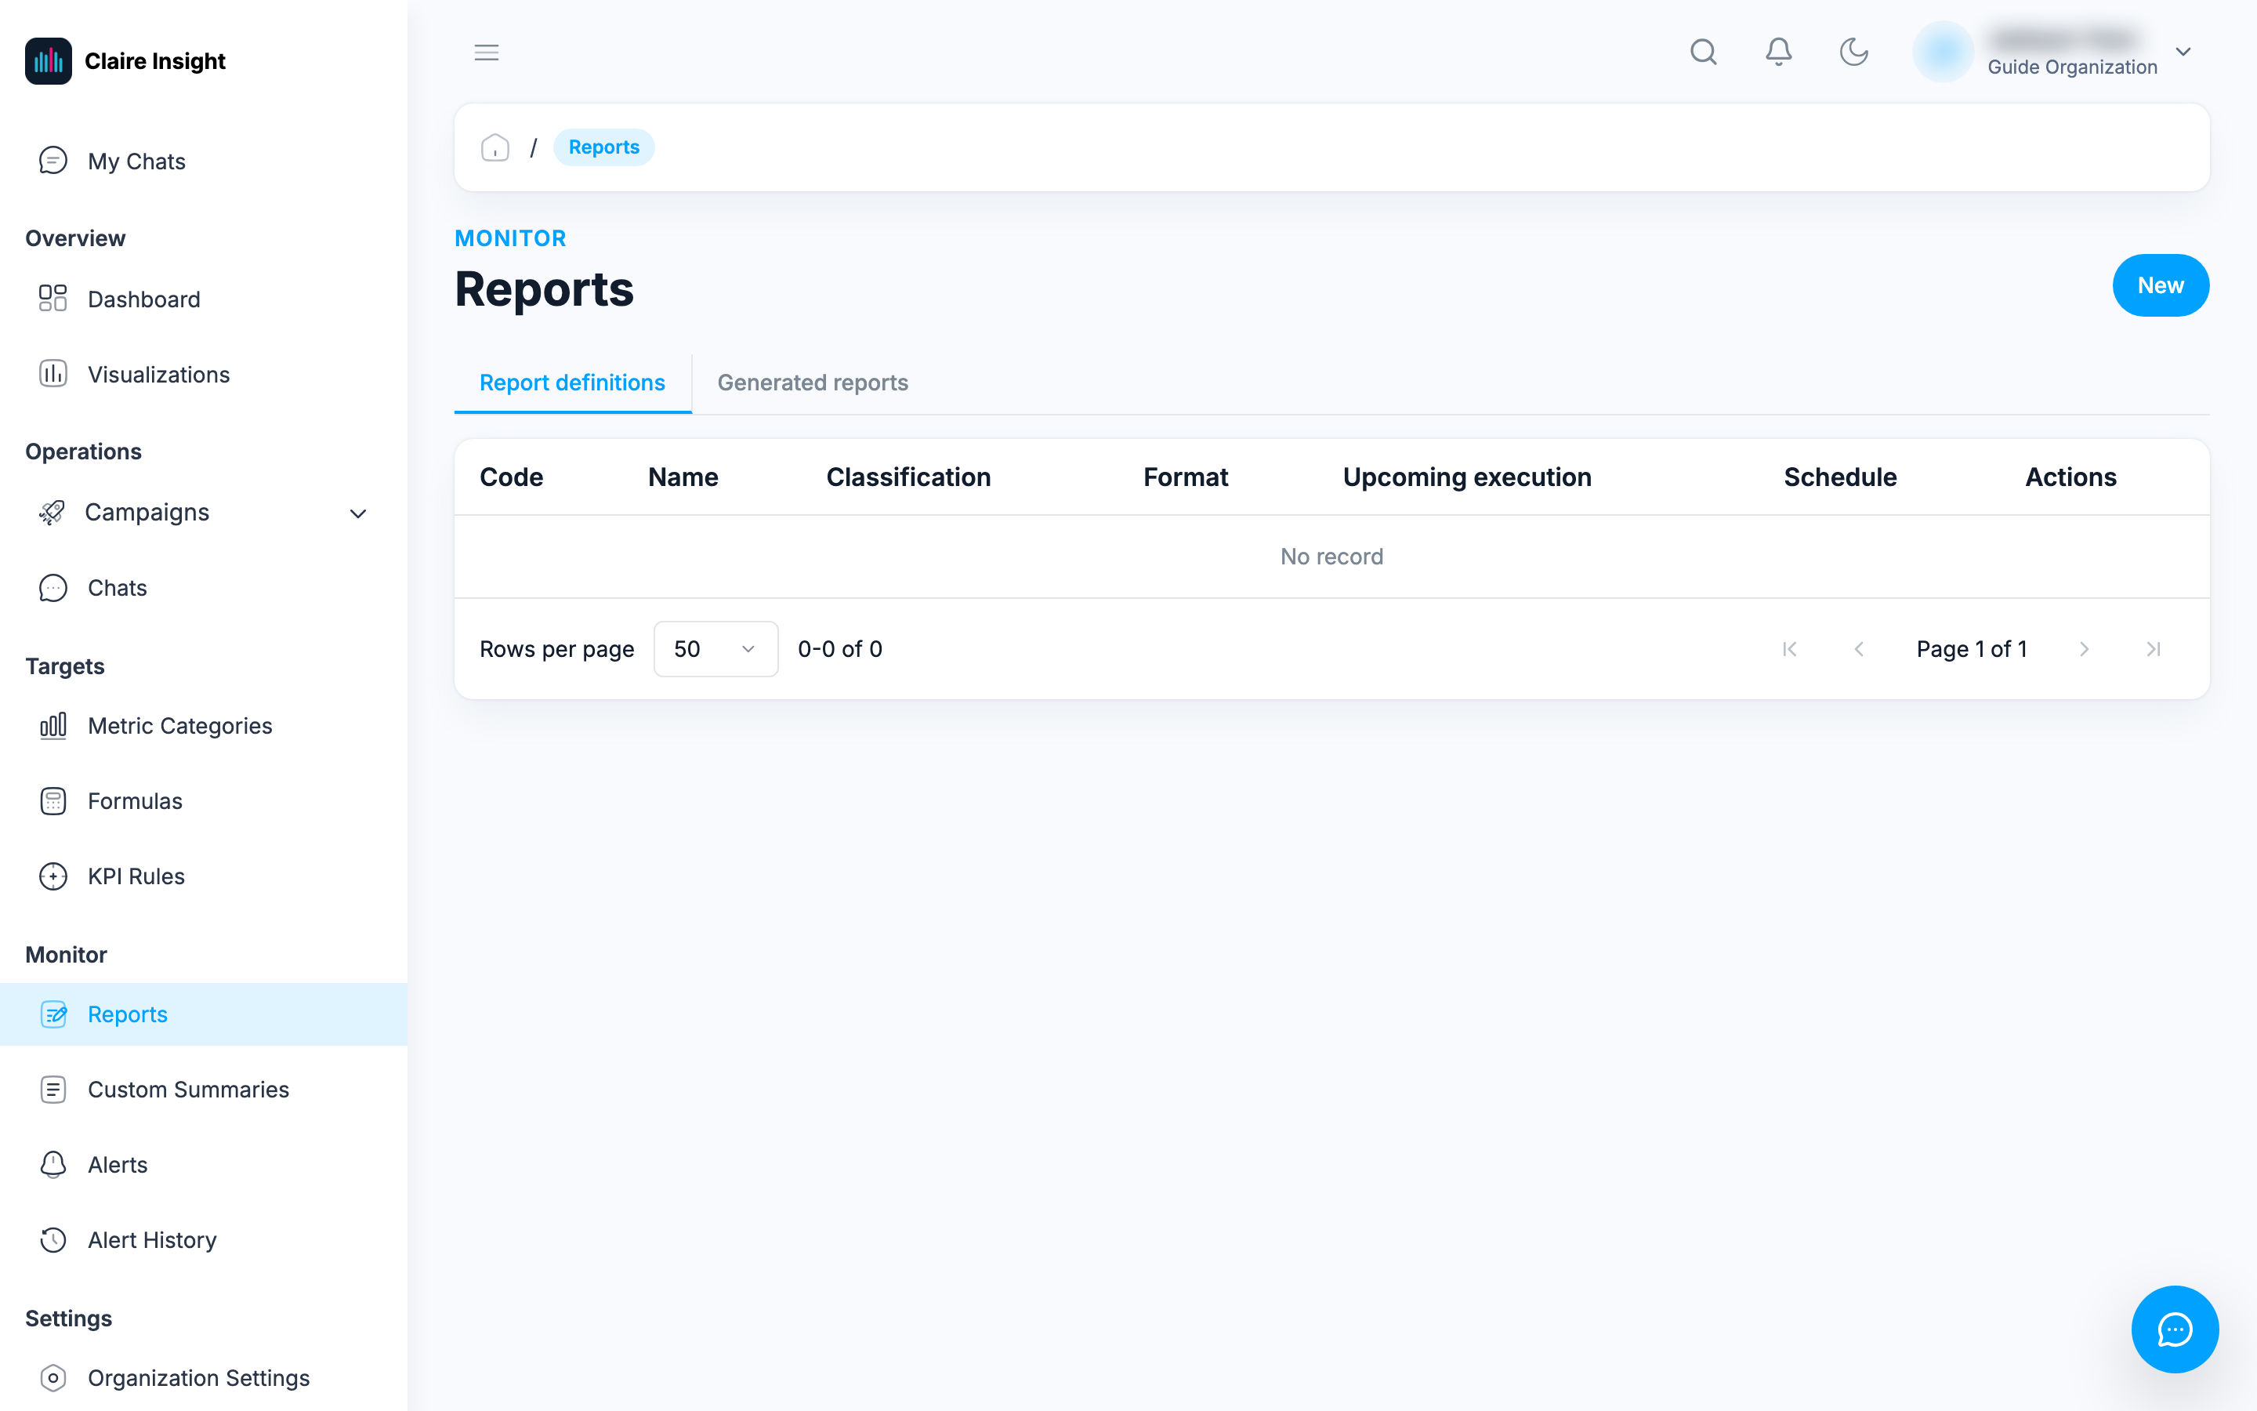Go to the first page of results
2257x1411 pixels.
(1789, 648)
